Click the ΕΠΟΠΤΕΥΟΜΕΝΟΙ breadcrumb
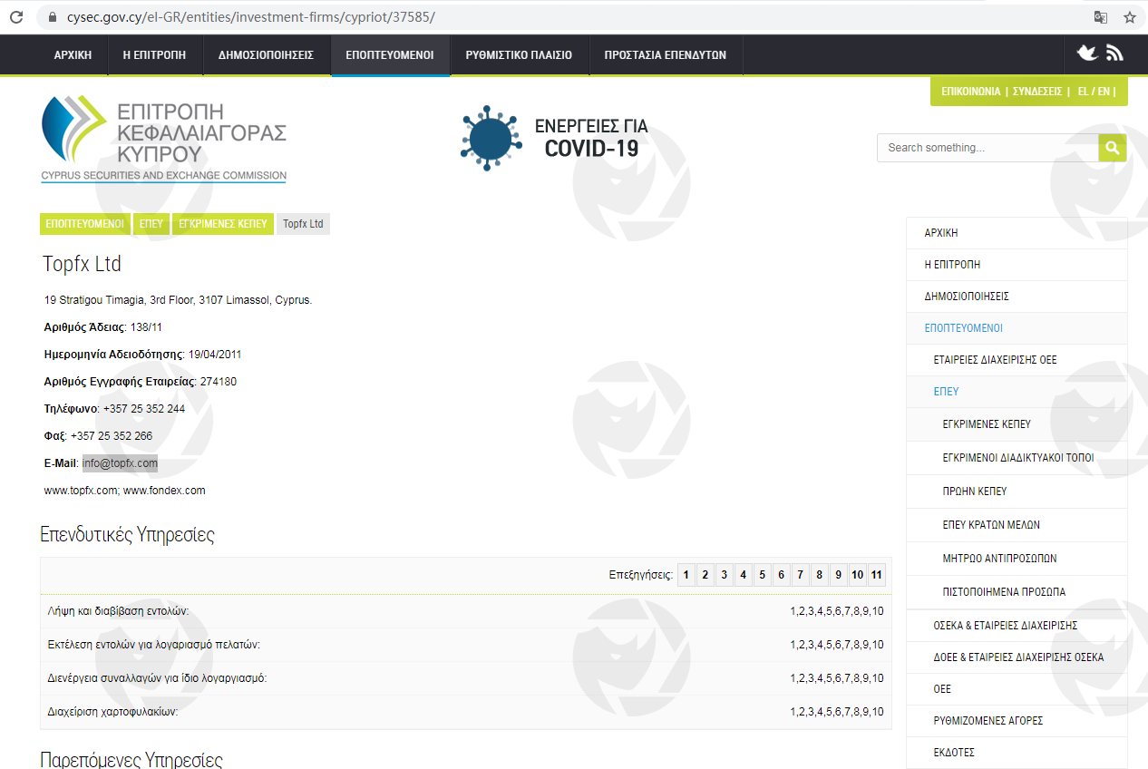Image resolution: width=1148 pixels, height=769 pixels. [x=85, y=223]
